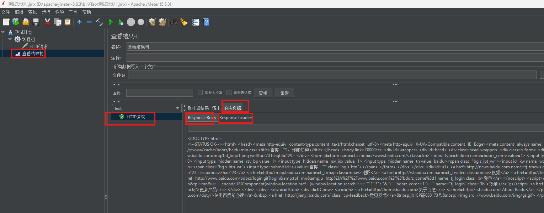Click the three-dot divider handle above the result tabs
Screen dimensions: 544x213
395,101
